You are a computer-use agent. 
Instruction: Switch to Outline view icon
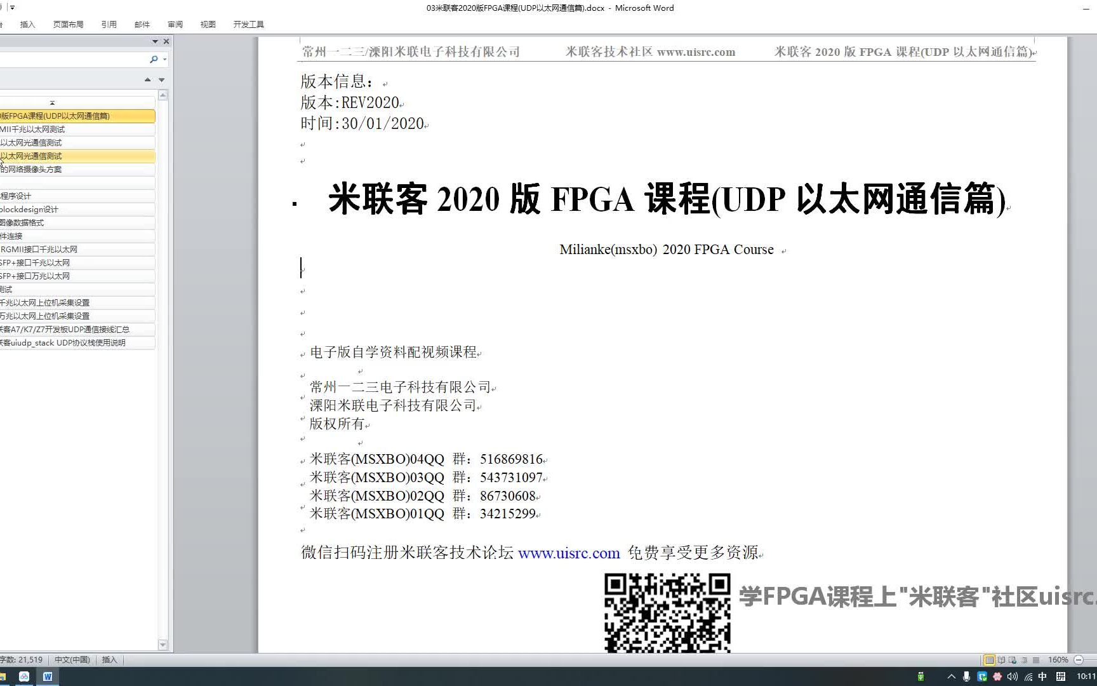pos(1024,660)
